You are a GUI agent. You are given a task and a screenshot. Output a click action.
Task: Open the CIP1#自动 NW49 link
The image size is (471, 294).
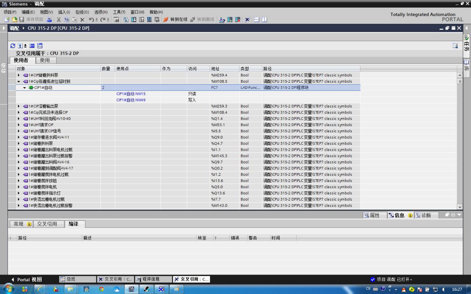131,100
